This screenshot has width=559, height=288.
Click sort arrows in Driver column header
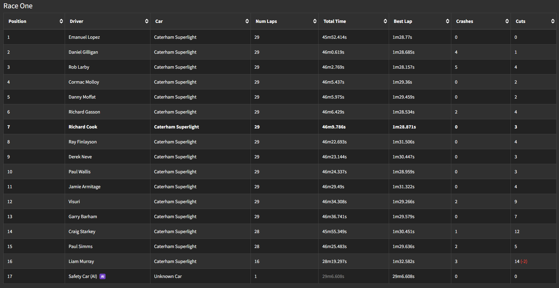[x=147, y=21]
